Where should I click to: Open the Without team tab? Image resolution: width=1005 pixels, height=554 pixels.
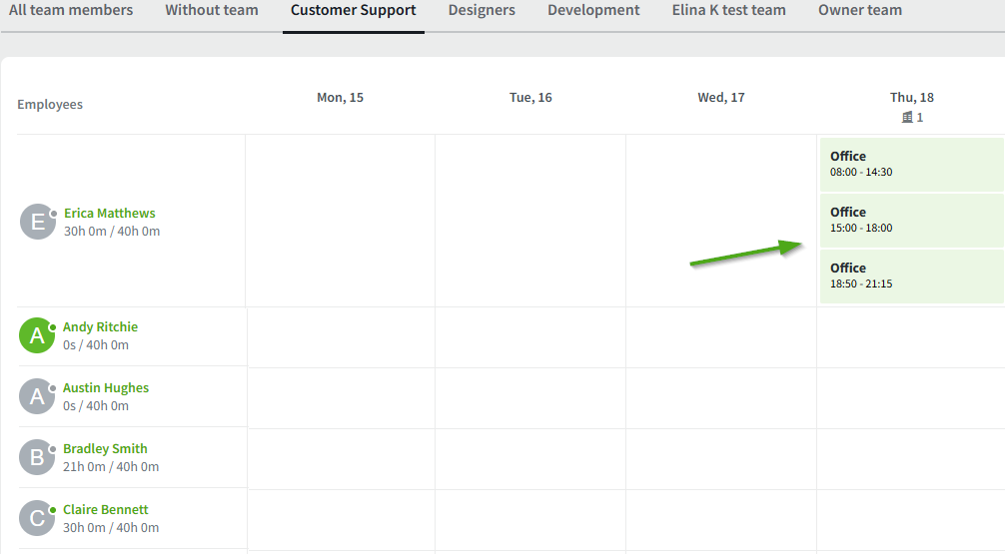(212, 11)
